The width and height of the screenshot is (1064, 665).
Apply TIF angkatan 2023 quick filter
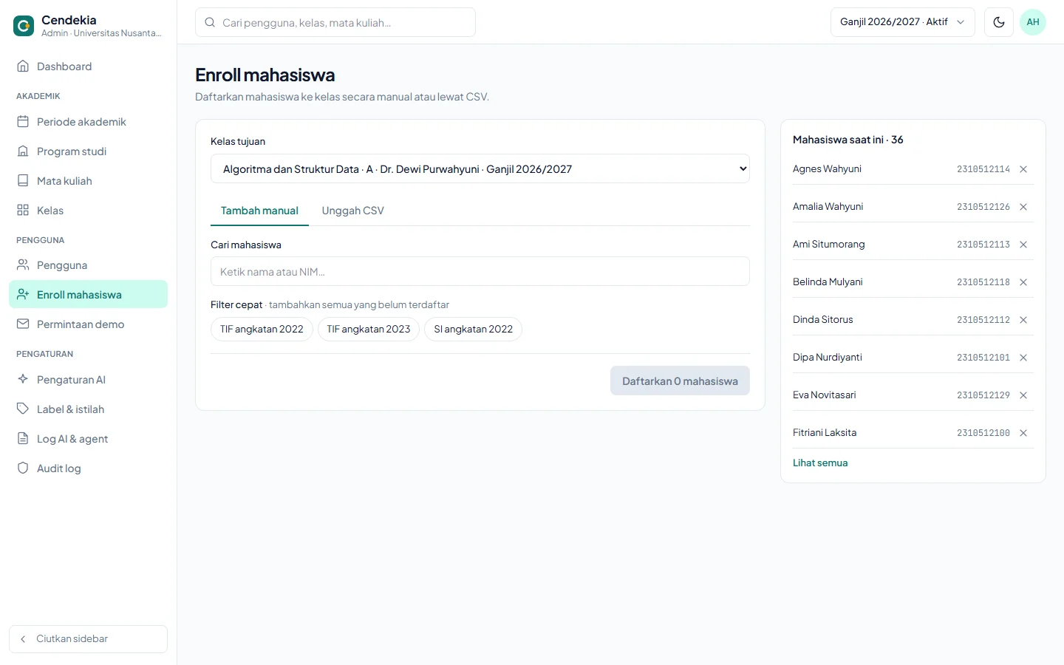[x=369, y=329]
